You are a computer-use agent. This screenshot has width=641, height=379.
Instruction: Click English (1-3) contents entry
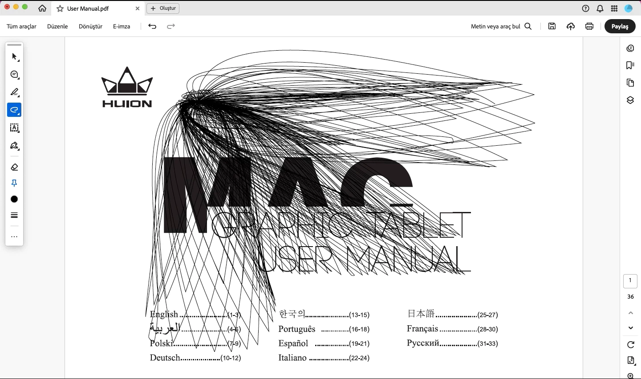195,314
